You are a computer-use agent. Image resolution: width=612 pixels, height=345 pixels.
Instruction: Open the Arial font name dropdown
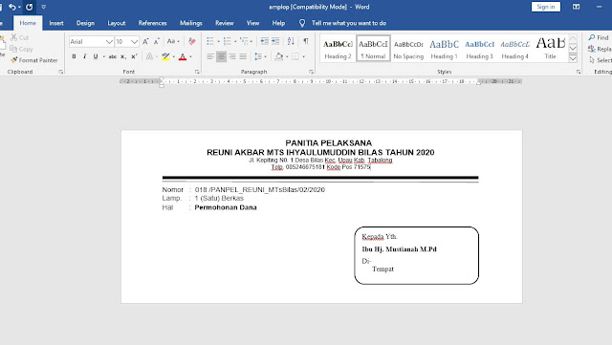[x=109, y=41]
